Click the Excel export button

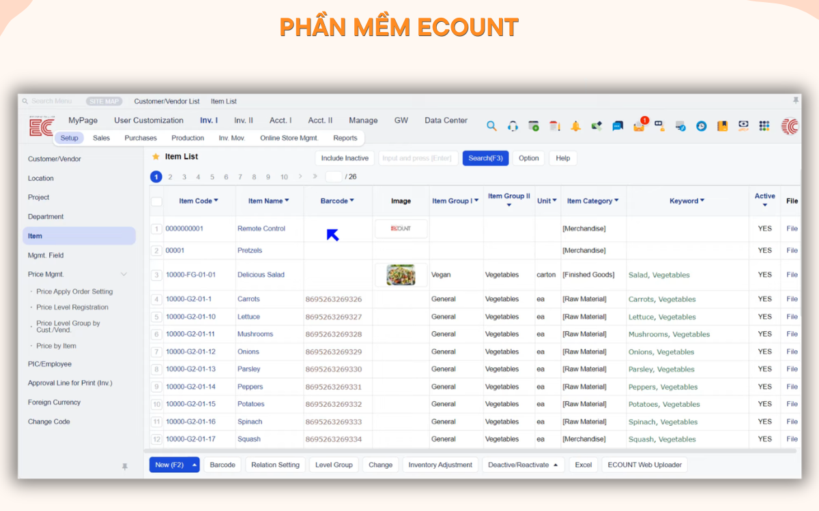pos(583,465)
